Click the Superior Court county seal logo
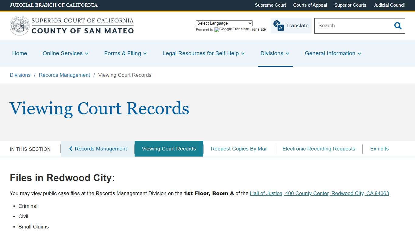 (x=19, y=25)
